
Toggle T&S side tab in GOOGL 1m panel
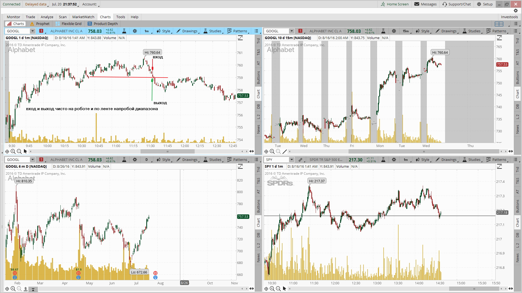pos(258,52)
